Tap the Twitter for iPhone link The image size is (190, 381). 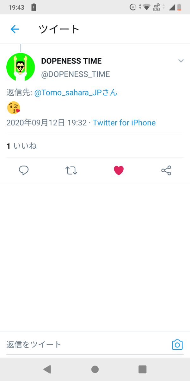[124, 123]
